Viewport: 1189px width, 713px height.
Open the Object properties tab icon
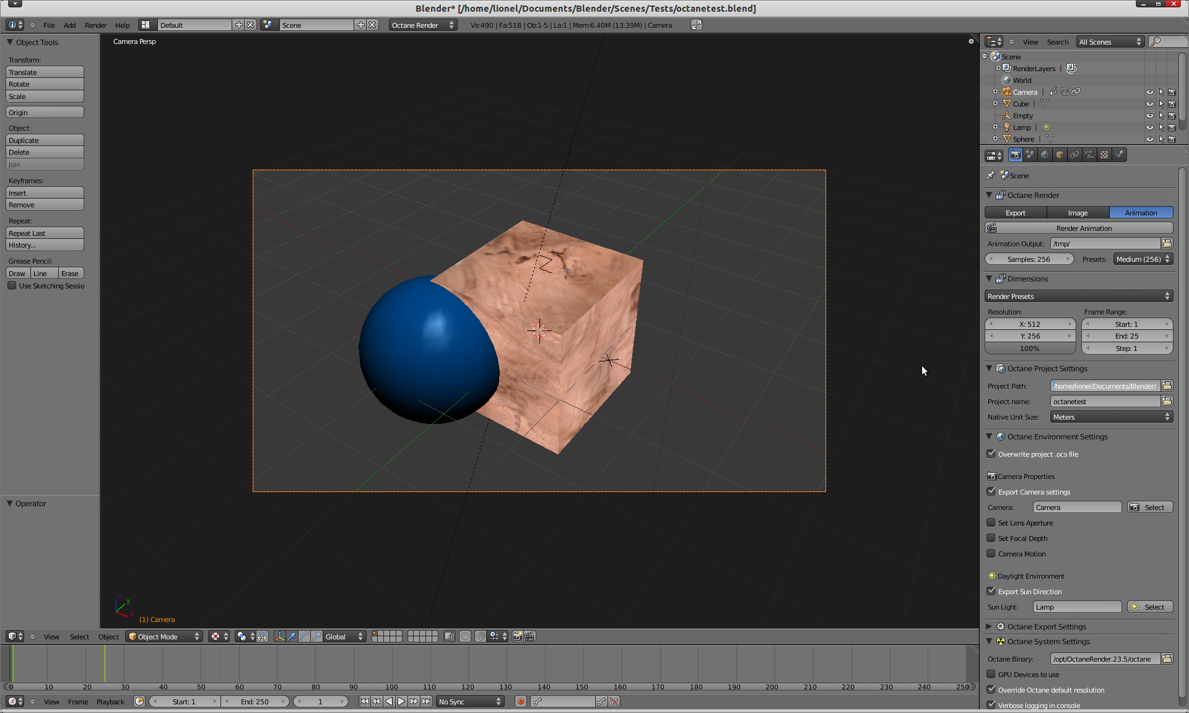click(1060, 155)
